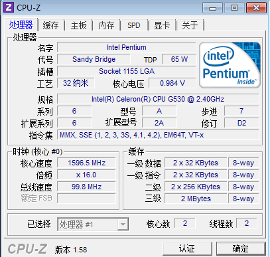Viewport: 270px width, 257px height.
Task: Click the CPU-Z logo icon in title bar
Action: pyautogui.click(x=9, y=7)
